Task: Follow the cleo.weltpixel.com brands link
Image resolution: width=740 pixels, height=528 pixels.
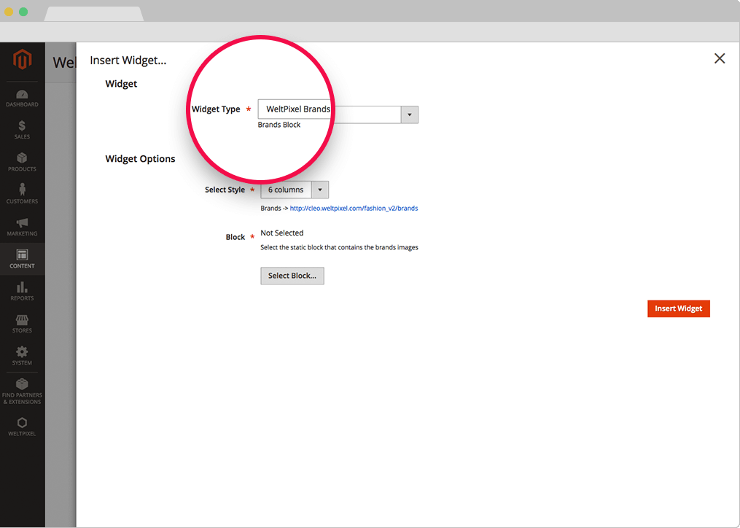Action: [x=354, y=209]
